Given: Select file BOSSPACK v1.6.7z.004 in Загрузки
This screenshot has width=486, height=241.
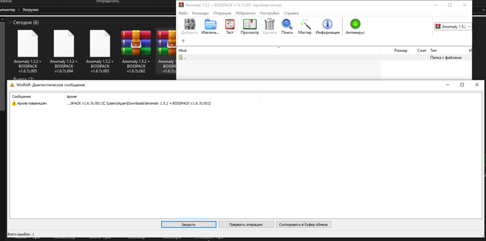Looking at the screenshot, I should pyautogui.click(x=64, y=51).
